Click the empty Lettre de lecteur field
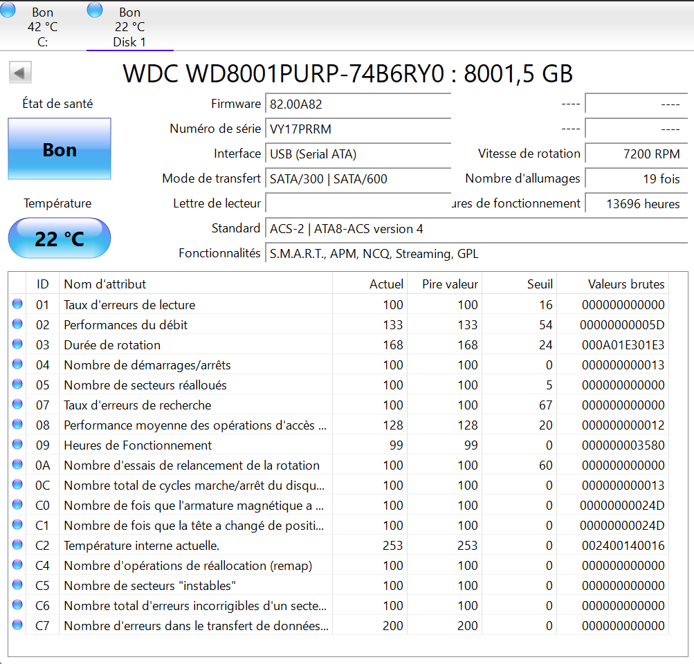This screenshot has height=664, width=694. 358,203
